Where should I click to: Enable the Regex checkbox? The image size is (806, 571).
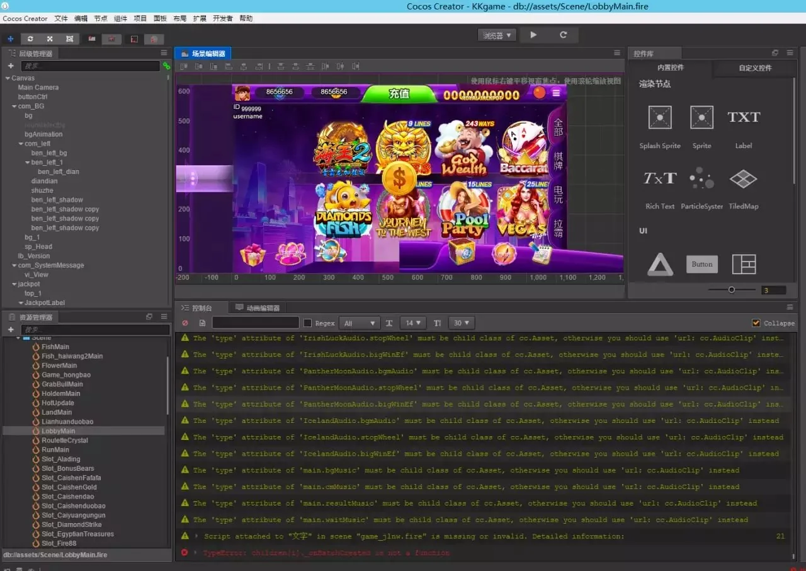(x=307, y=323)
